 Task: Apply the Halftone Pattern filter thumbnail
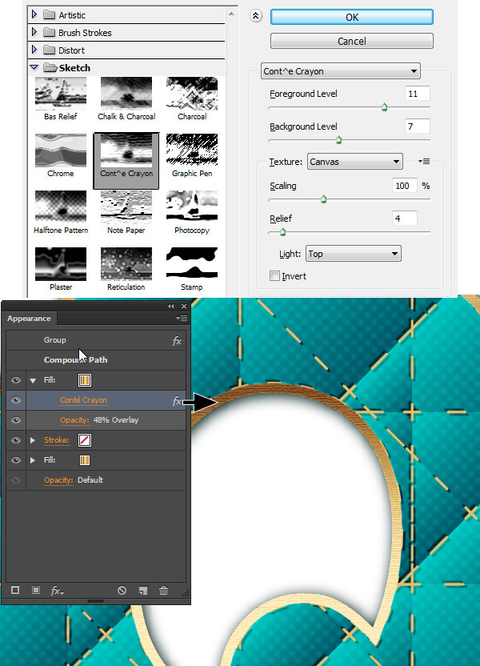coord(61,207)
